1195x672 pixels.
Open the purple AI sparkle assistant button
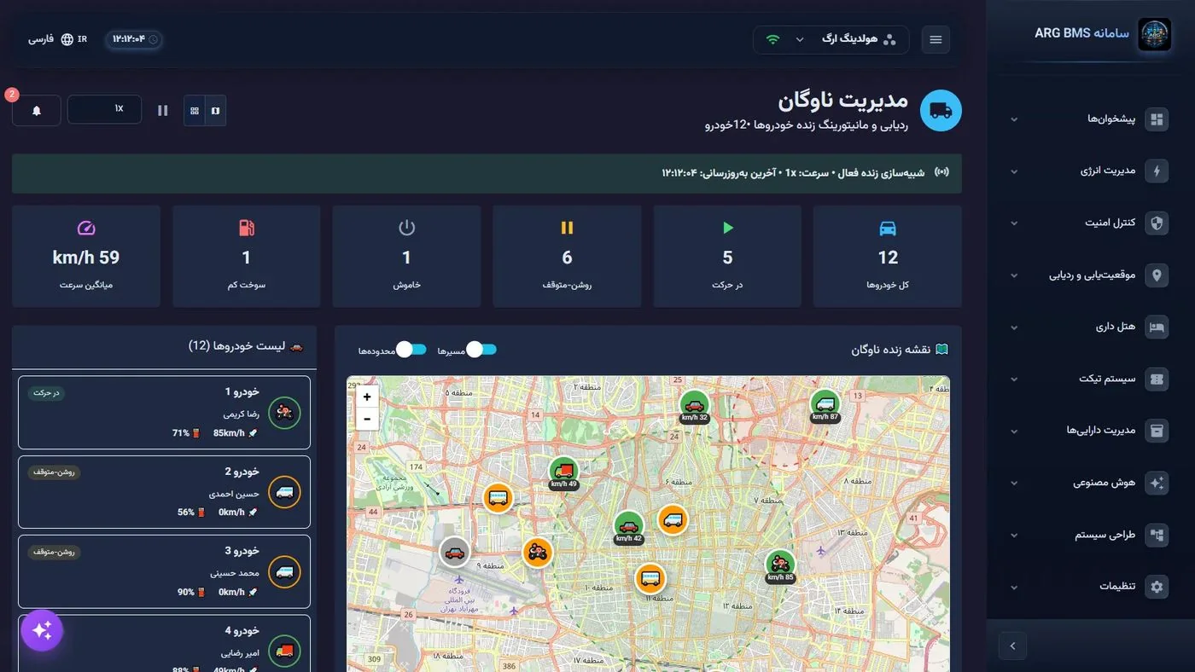click(x=42, y=630)
